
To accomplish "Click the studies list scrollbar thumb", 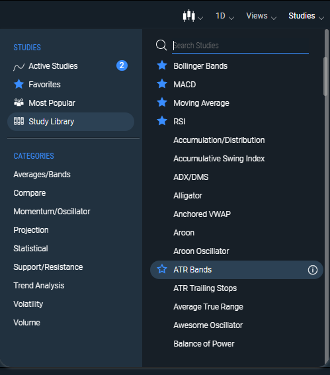I will [325, 77].
